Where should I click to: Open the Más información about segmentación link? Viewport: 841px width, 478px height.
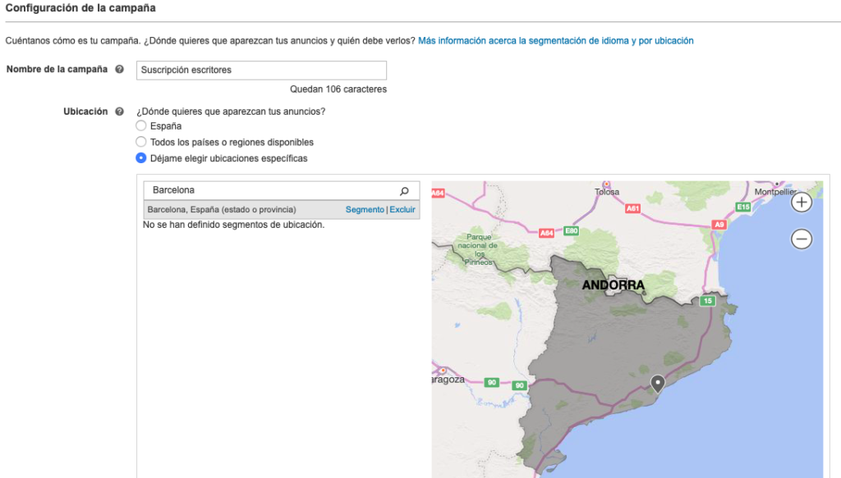555,40
